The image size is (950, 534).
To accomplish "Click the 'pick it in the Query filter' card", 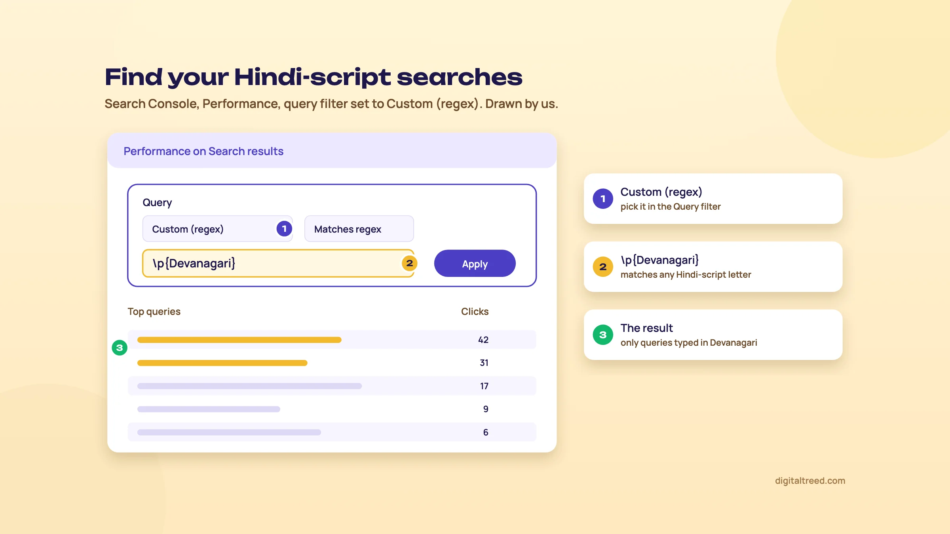I will [713, 199].
